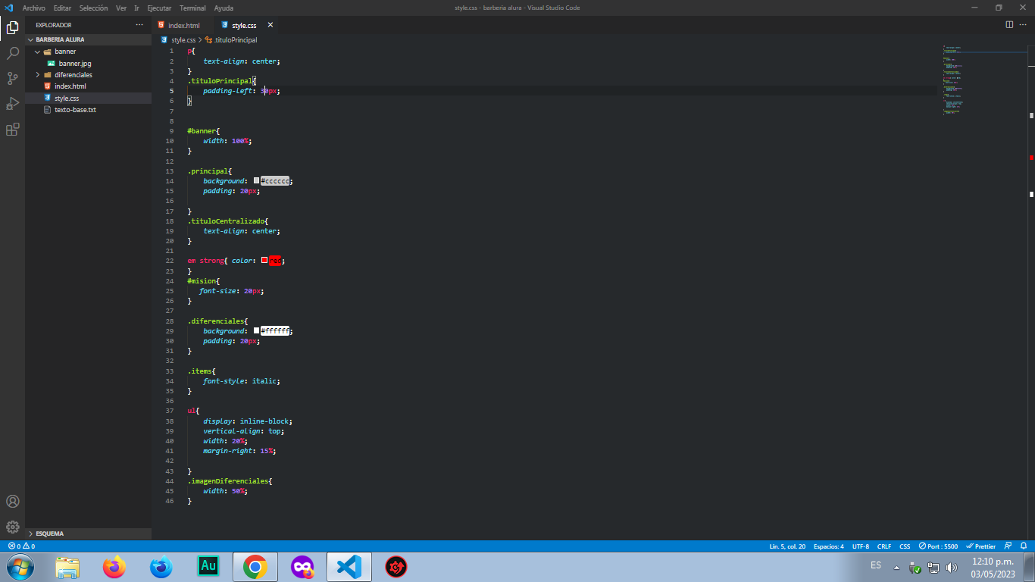Click display: inline-block declaration
1035x582 pixels.
[x=248, y=421]
